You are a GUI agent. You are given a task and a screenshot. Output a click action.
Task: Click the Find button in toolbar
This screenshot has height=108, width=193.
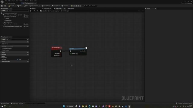(26, 6)
